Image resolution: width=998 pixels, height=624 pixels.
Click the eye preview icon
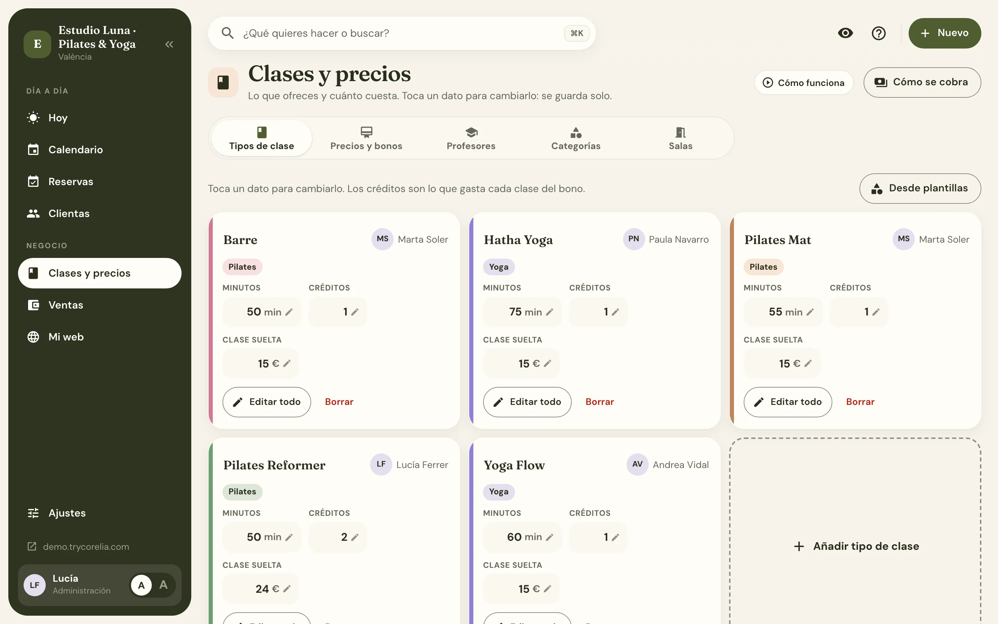click(845, 33)
